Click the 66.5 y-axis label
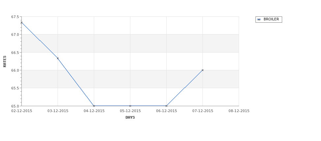 (x=15, y=53)
